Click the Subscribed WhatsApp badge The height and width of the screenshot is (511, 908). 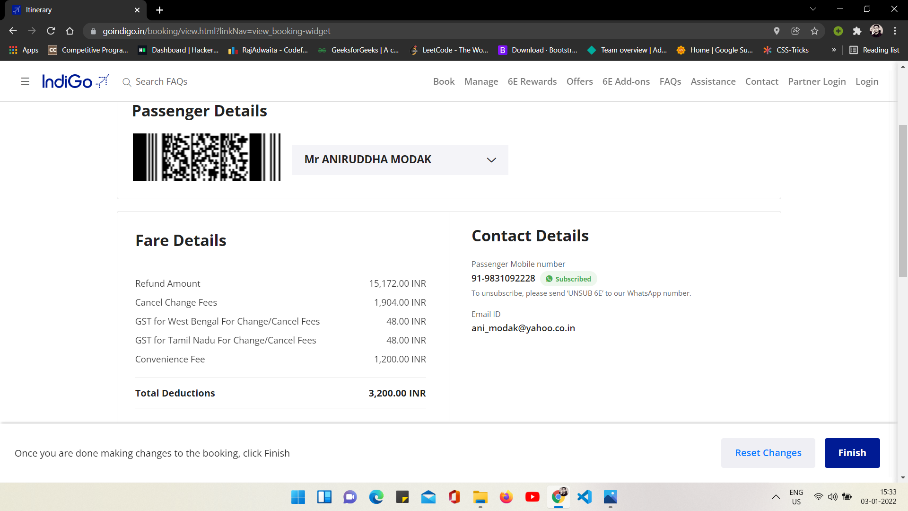[x=568, y=279]
